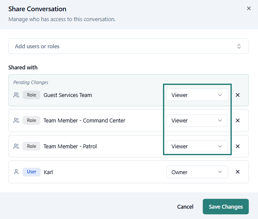The height and width of the screenshot is (219, 258).
Task: Open the Guest Services Team permission dropdown
Action: [197, 95]
